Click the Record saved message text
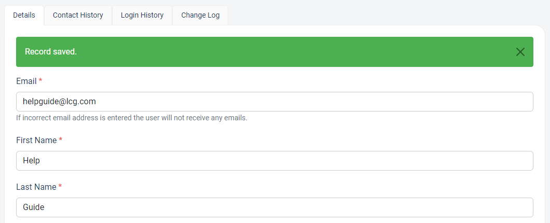 click(51, 51)
